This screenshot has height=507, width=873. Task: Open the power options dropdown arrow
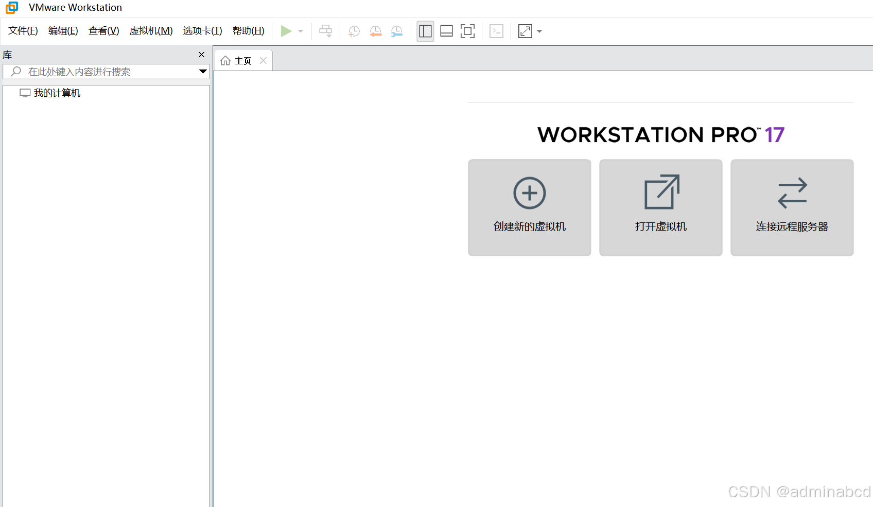coord(301,31)
